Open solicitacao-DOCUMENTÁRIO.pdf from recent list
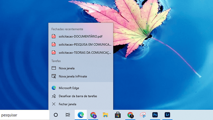Image resolution: width=213 pixels, height=120 pixels. click(x=81, y=37)
